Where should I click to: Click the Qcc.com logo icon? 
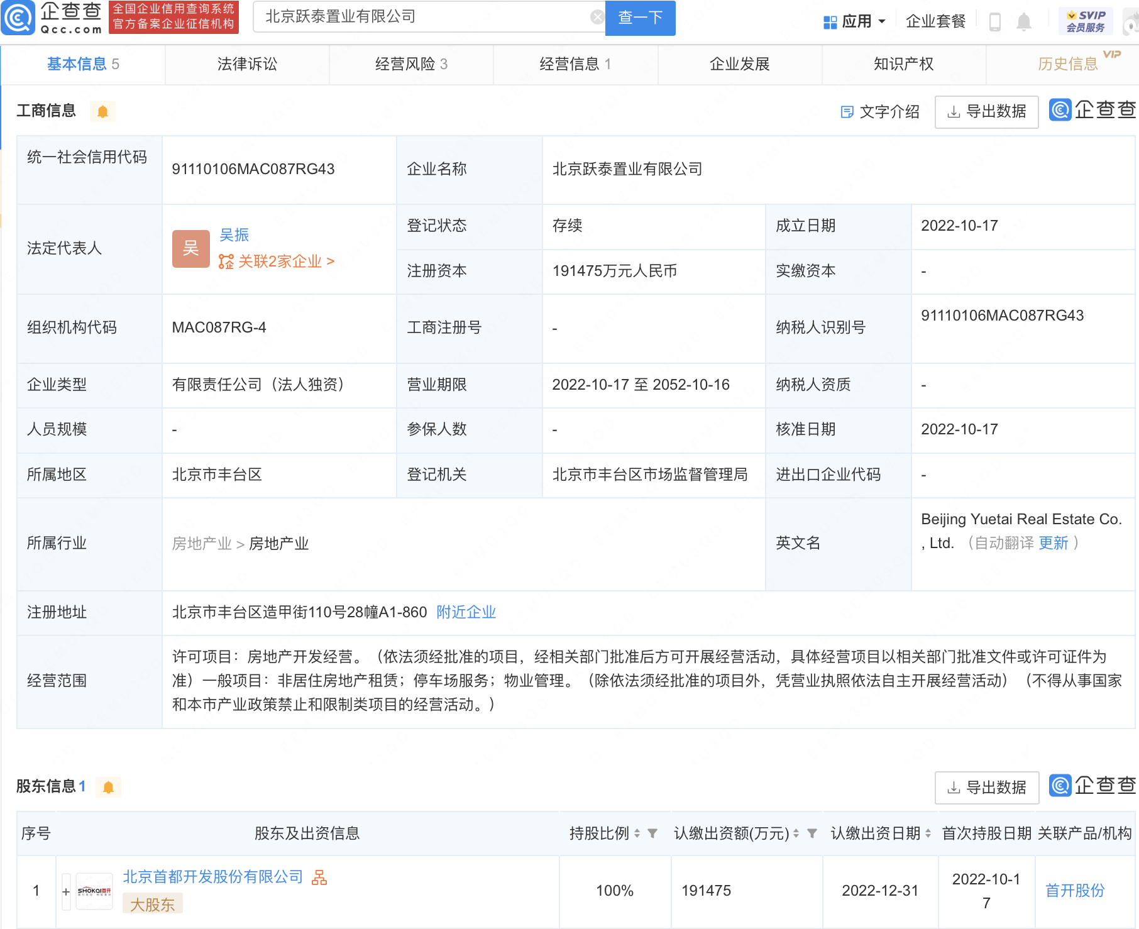(18, 18)
